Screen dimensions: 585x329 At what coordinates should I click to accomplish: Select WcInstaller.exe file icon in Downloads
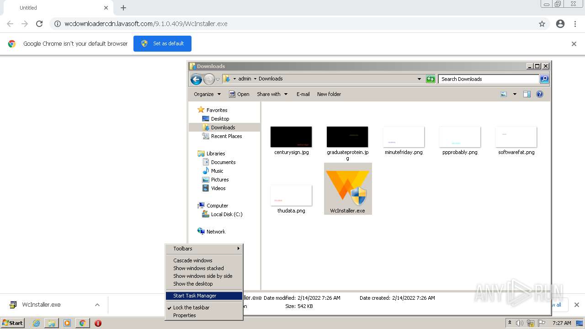tap(348, 189)
